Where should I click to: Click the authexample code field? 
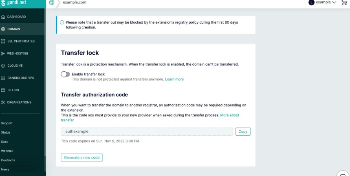[147, 132]
